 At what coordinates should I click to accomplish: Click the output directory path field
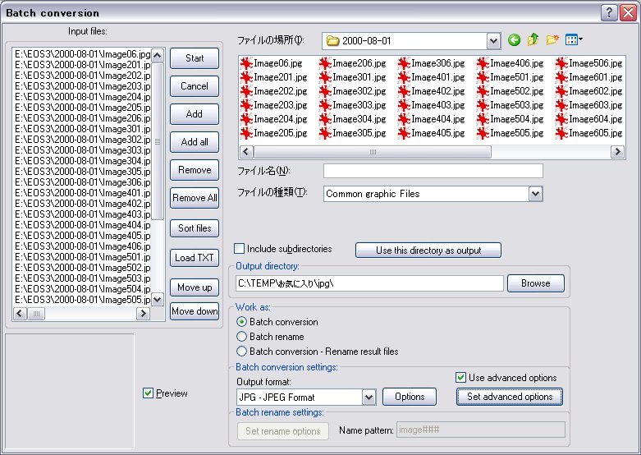tap(369, 283)
